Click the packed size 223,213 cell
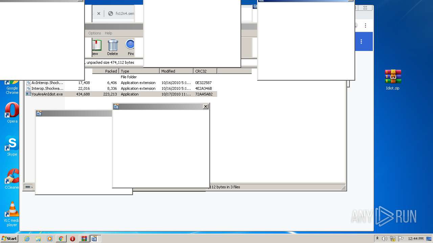433x243 pixels. point(110,94)
